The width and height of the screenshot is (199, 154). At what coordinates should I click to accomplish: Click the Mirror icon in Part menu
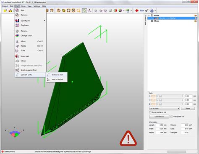click(17, 61)
